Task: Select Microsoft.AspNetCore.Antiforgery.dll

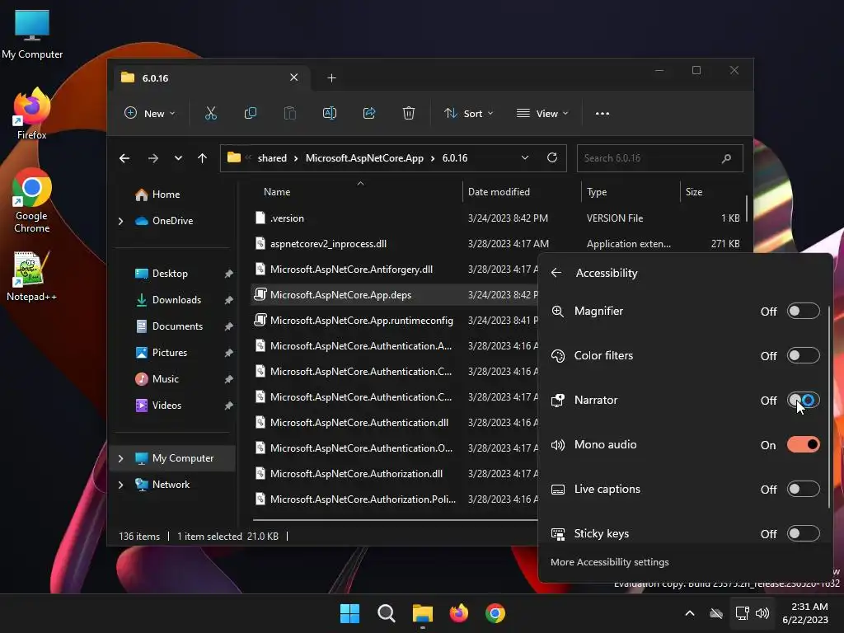Action: tap(351, 270)
